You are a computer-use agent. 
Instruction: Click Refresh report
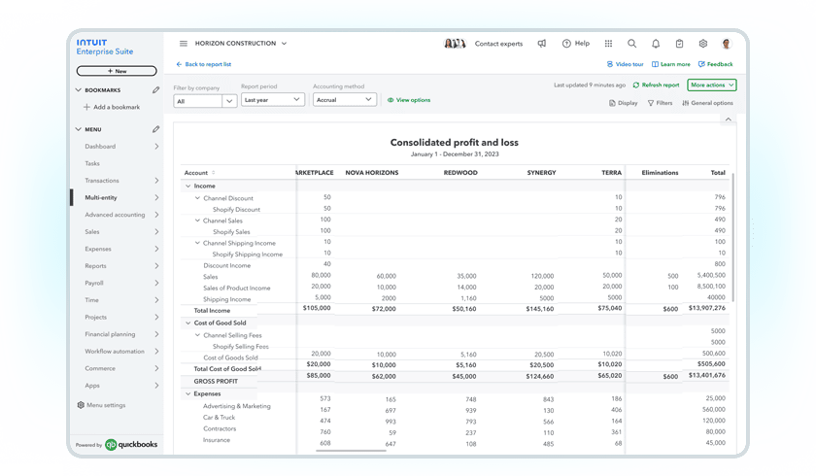pyautogui.click(x=656, y=85)
